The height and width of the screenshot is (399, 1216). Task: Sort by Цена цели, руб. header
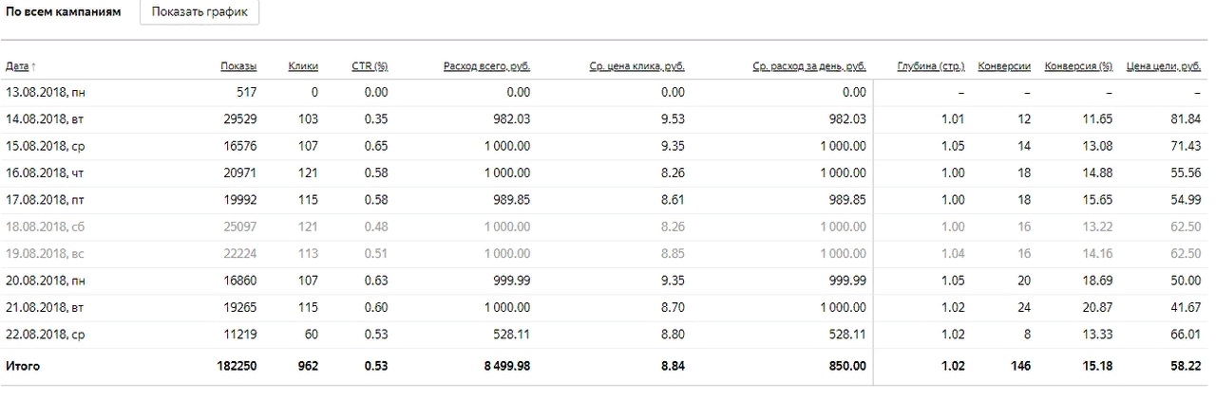click(1164, 66)
